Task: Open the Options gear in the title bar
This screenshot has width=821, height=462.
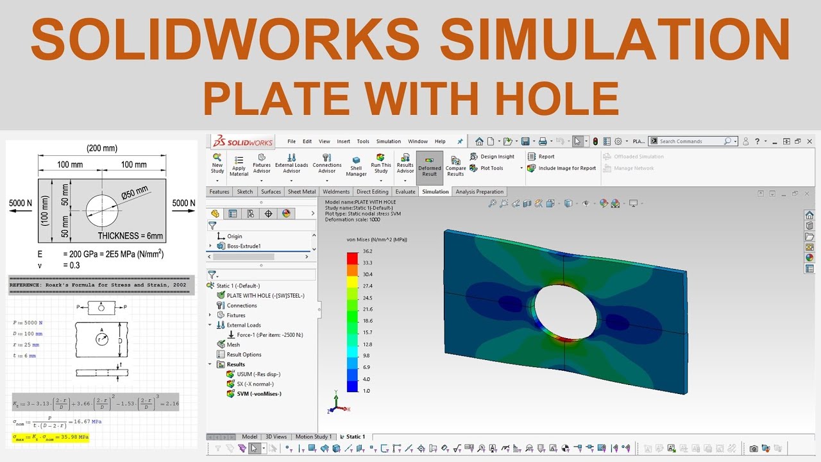Action: [618, 141]
